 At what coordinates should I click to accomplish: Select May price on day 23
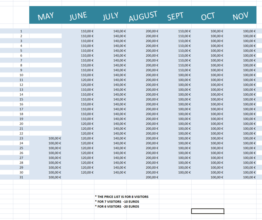click(x=55, y=138)
